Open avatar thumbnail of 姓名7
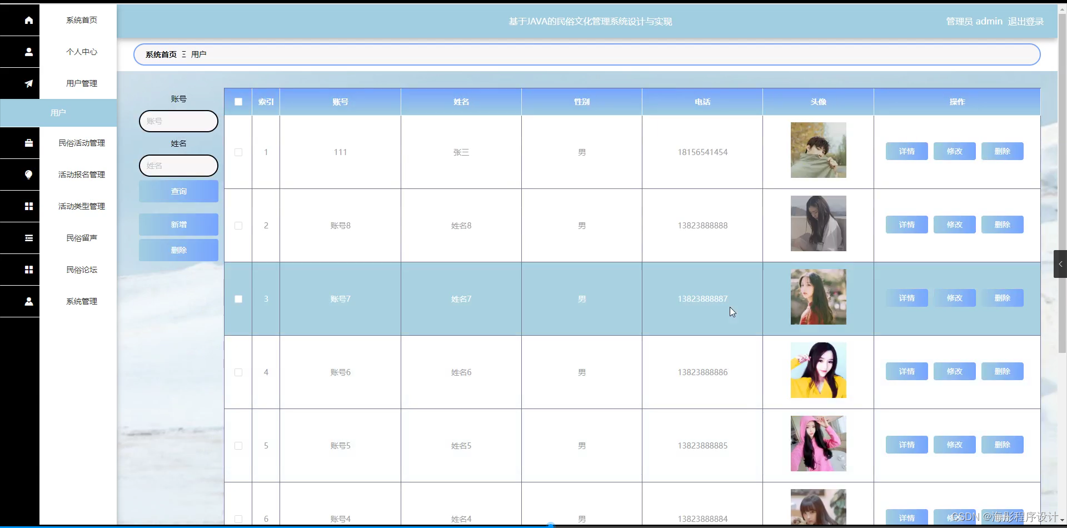The width and height of the screenshot is (1067, 528). point(818,297)
